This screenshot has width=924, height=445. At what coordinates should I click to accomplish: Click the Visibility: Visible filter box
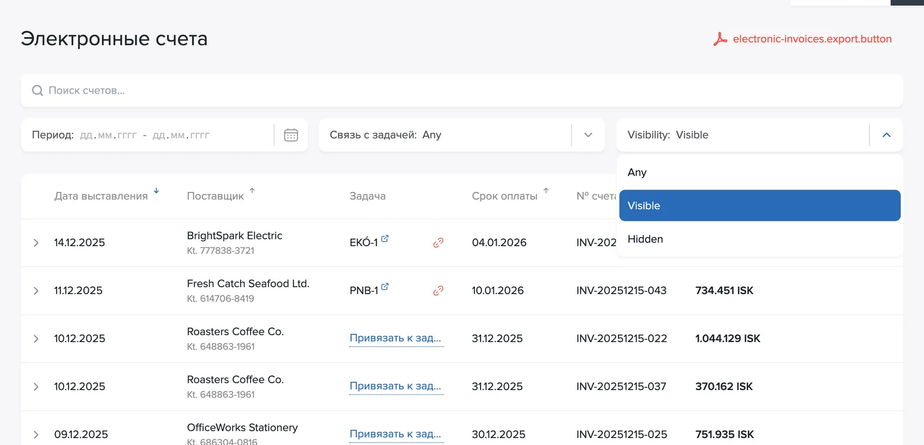tap(759, 135)
